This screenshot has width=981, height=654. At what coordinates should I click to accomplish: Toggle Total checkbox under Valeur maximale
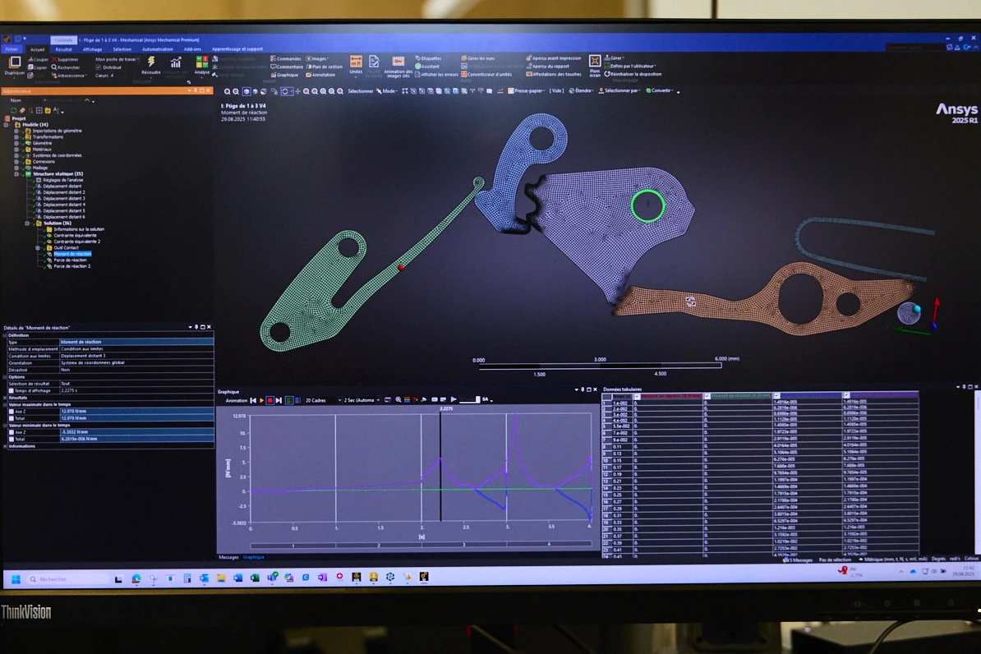(11, 418)
